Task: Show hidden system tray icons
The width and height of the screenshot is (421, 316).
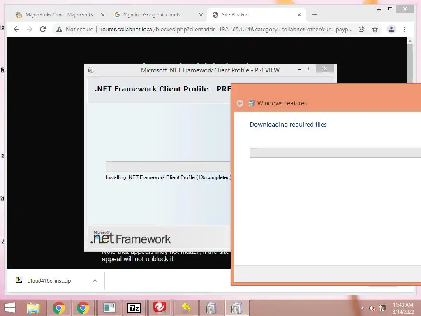Action: 363,308
